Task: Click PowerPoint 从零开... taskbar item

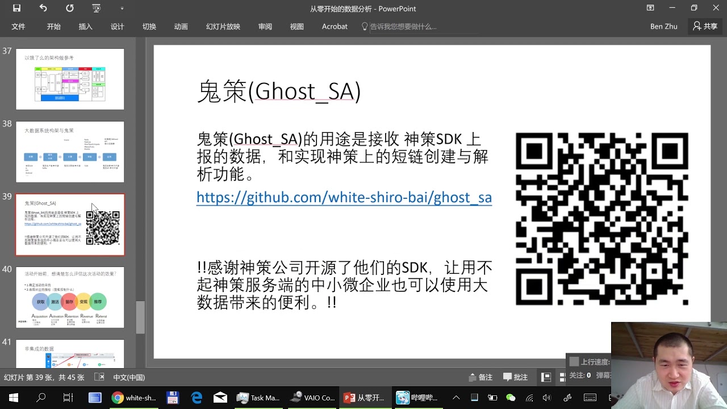Action: 364,398
